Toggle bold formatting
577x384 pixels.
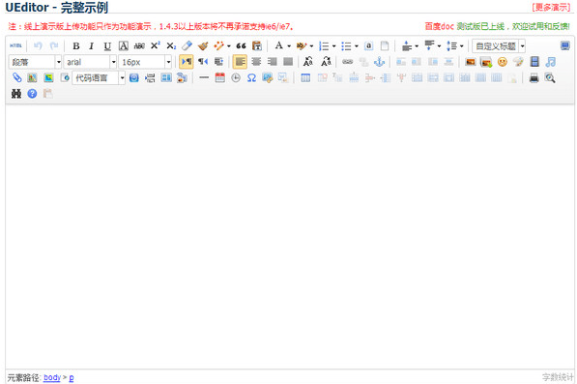[76, 45]
